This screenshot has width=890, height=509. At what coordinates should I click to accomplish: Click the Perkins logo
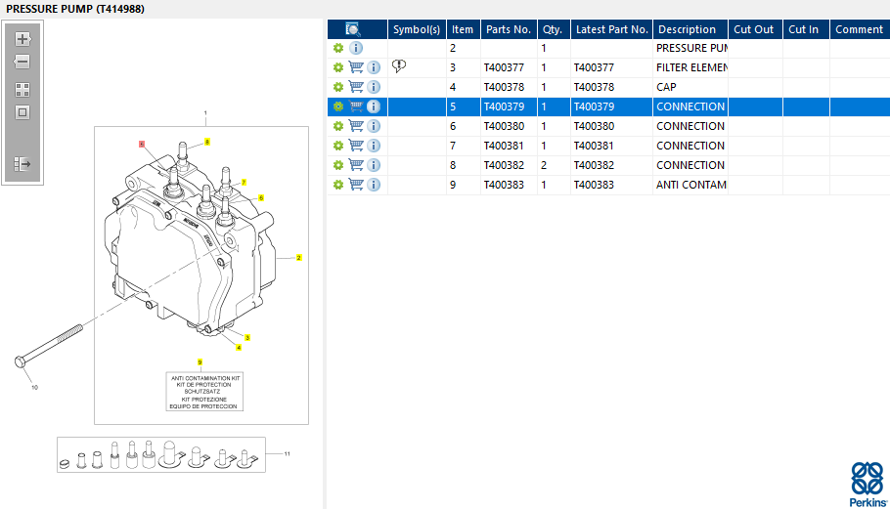click(868, 482)
